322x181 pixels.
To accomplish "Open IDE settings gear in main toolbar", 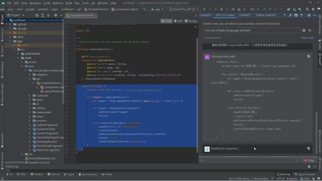I will (313, 9).
